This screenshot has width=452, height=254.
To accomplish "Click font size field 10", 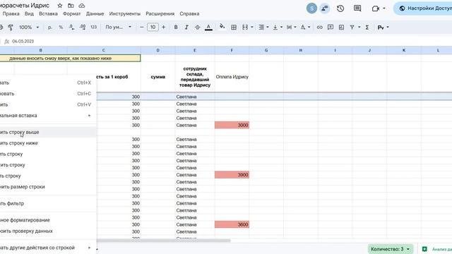I will pyautogui.click(x=153, y=27).
